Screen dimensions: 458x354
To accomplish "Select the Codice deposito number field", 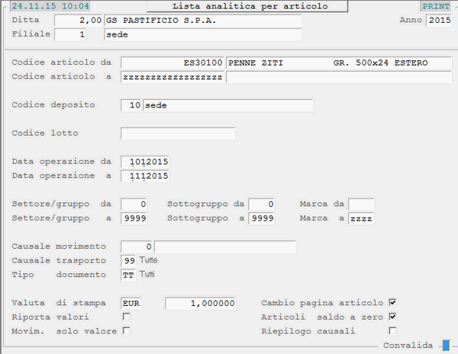I will pos(131,105).
